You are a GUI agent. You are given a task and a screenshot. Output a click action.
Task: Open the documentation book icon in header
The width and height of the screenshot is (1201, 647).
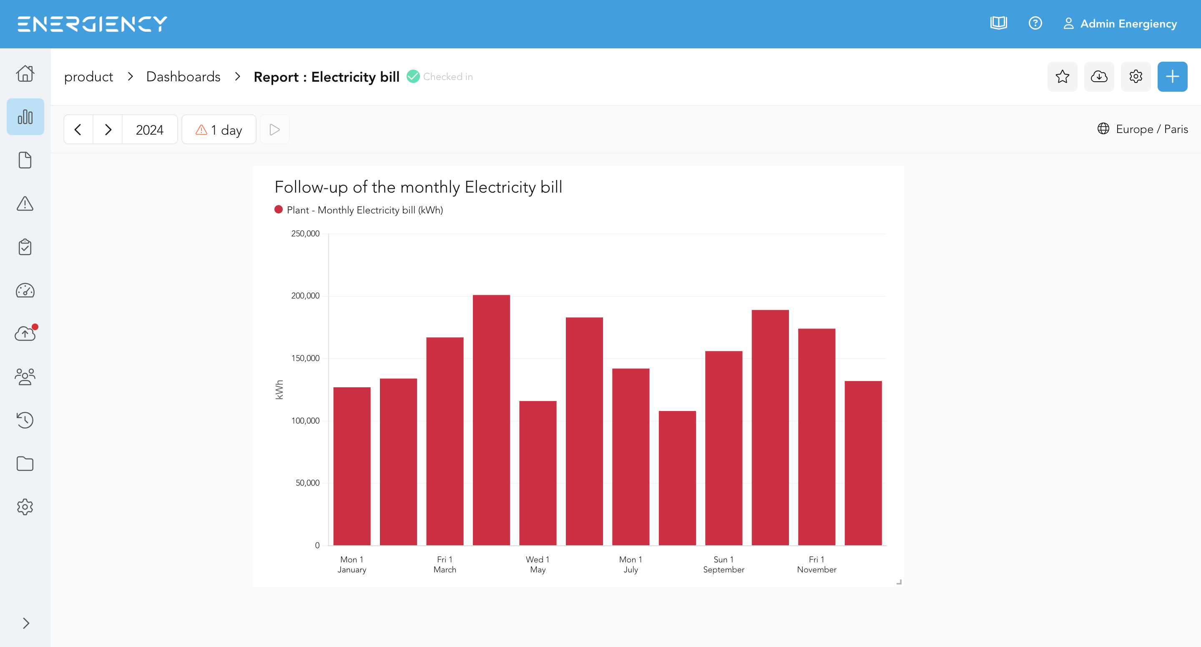998,23
